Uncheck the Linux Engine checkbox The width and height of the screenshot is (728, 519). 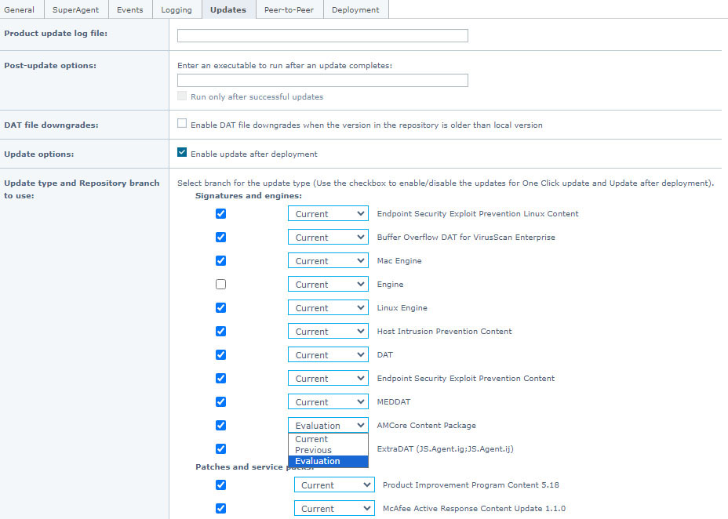click(220, 307)
